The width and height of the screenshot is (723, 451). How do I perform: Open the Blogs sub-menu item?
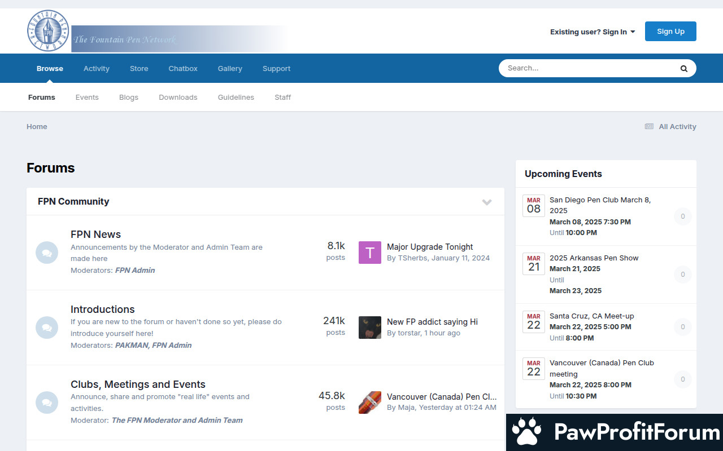click(x=129, y=97)
